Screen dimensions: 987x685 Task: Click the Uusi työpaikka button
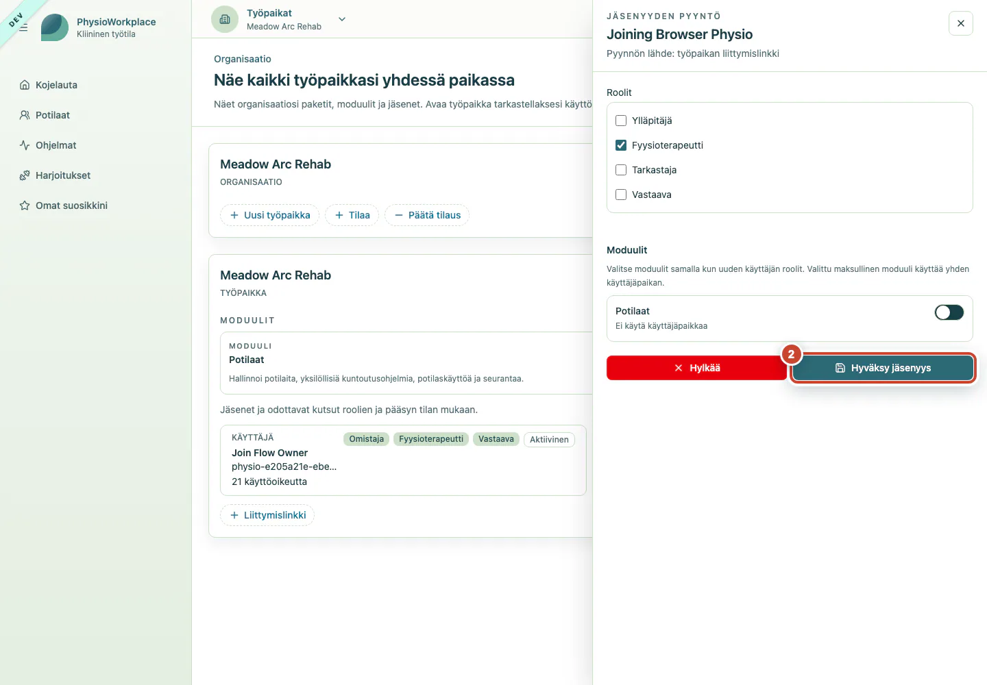pos(269,215)
